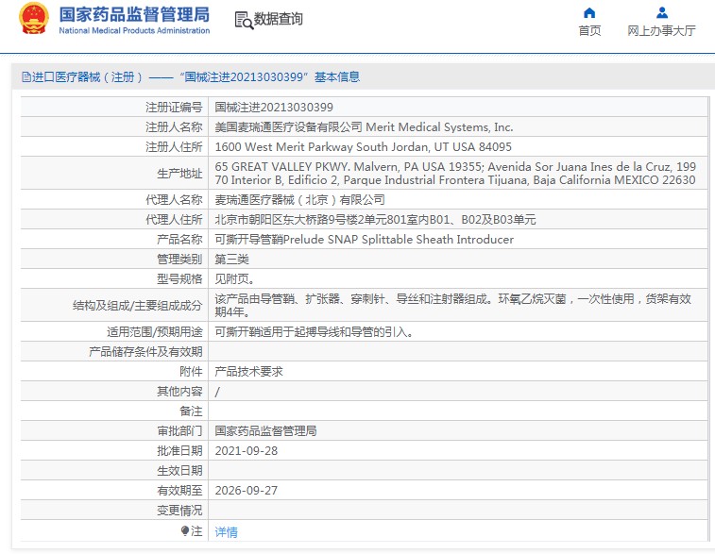715x554 pixels.
Task: Click the 型号规格 row label
Action: [179, 278]
